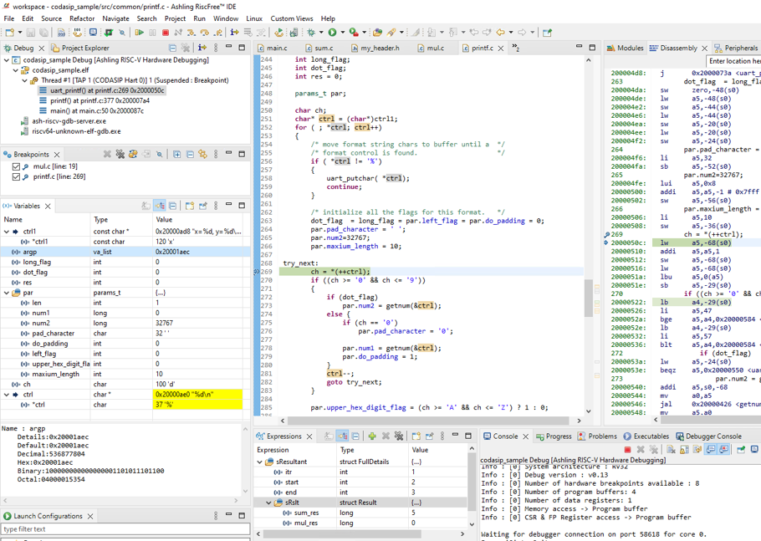Image resolution: width=761 pixels, height=541 pixels.
Task: Click the Debug bug launch icon
Action: tap(311, 33)
